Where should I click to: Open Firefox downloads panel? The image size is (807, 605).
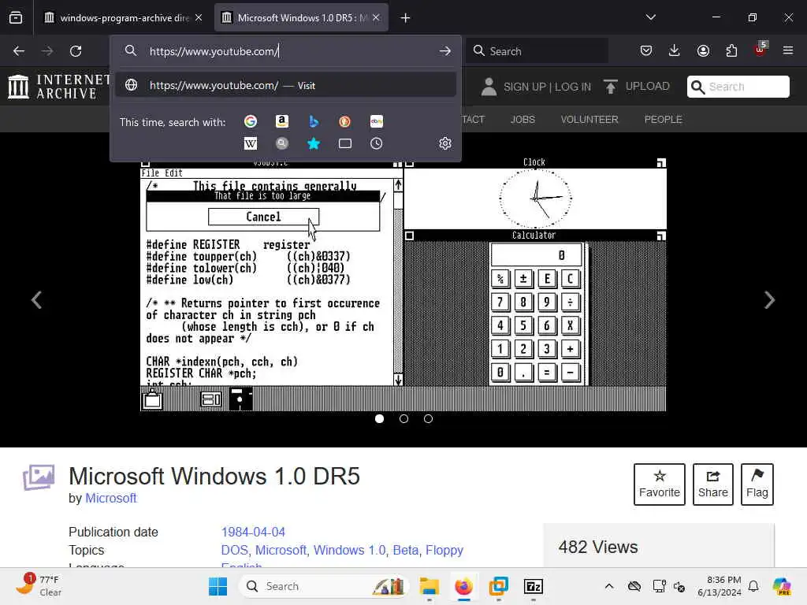pos(675,50)
